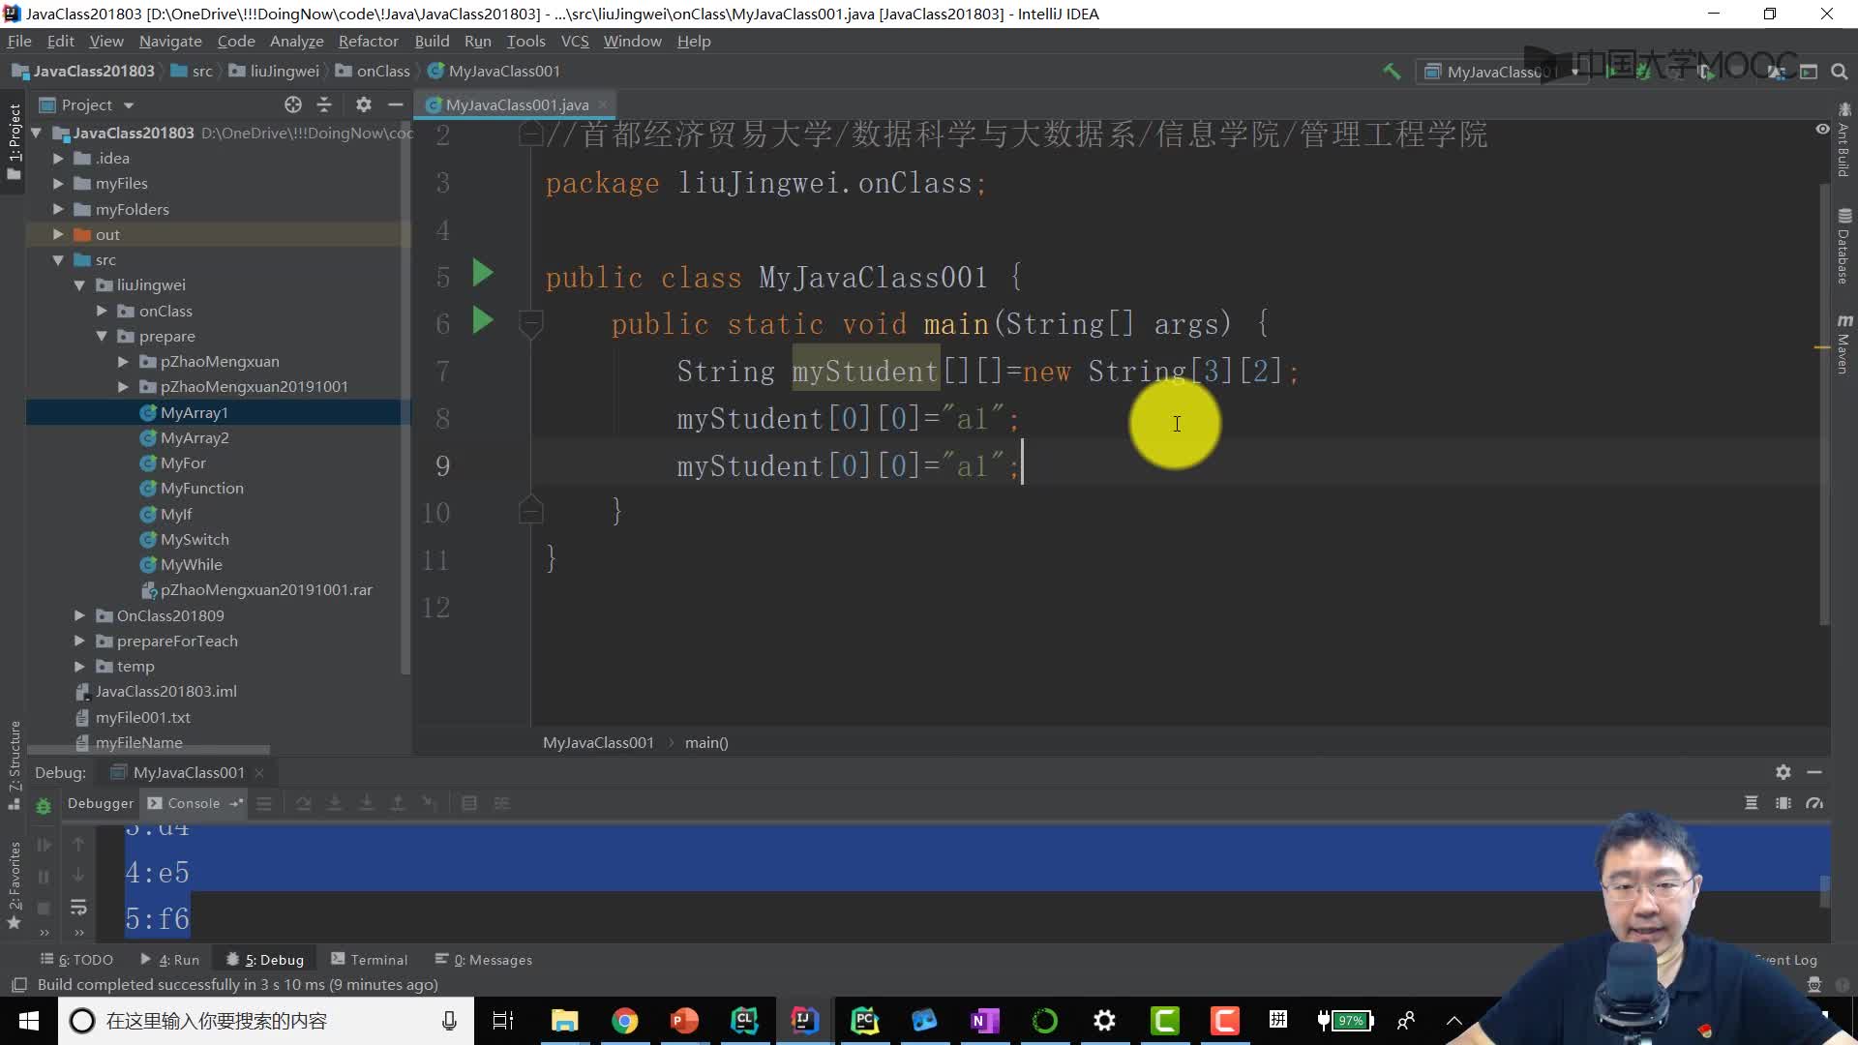Toggle code inspection eye icon in editor
Image resolution: width=1858 pixels, height=1045 pixels.
1822,129
